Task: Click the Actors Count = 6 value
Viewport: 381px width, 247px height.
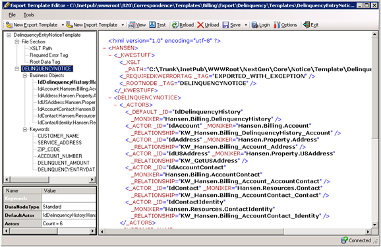Action: coord(69,224)
